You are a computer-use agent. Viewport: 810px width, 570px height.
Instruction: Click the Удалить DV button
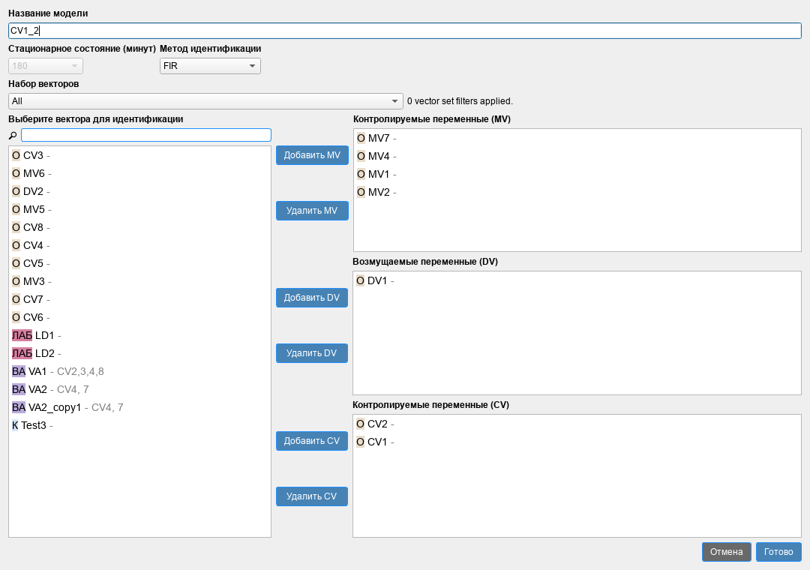tap(312, 353)
